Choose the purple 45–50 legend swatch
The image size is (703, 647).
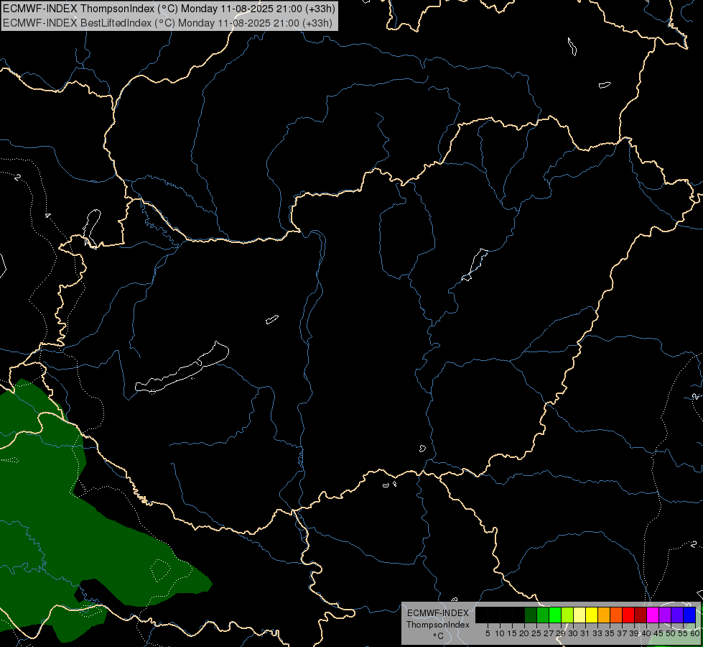(x=665, y=615)
